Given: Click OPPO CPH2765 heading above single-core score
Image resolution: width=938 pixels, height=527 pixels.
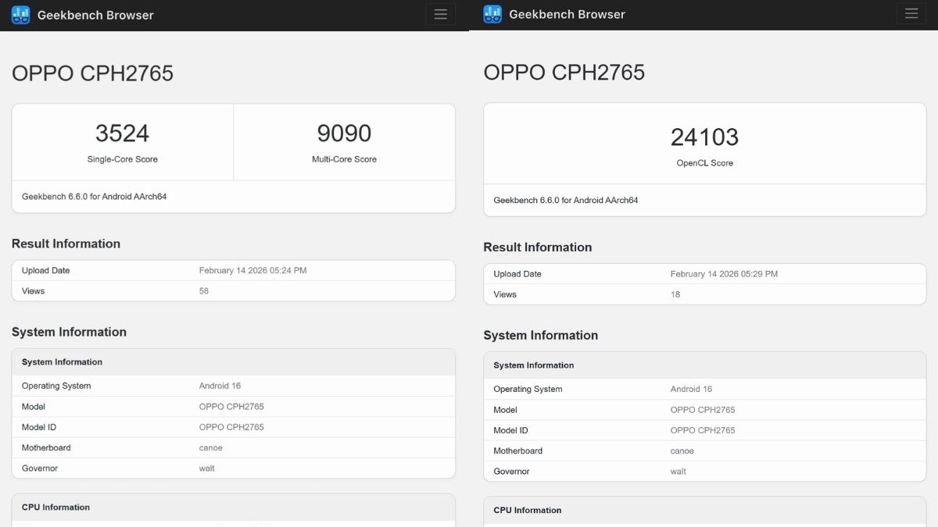Looking at the screenshot, I should (92, 73).
